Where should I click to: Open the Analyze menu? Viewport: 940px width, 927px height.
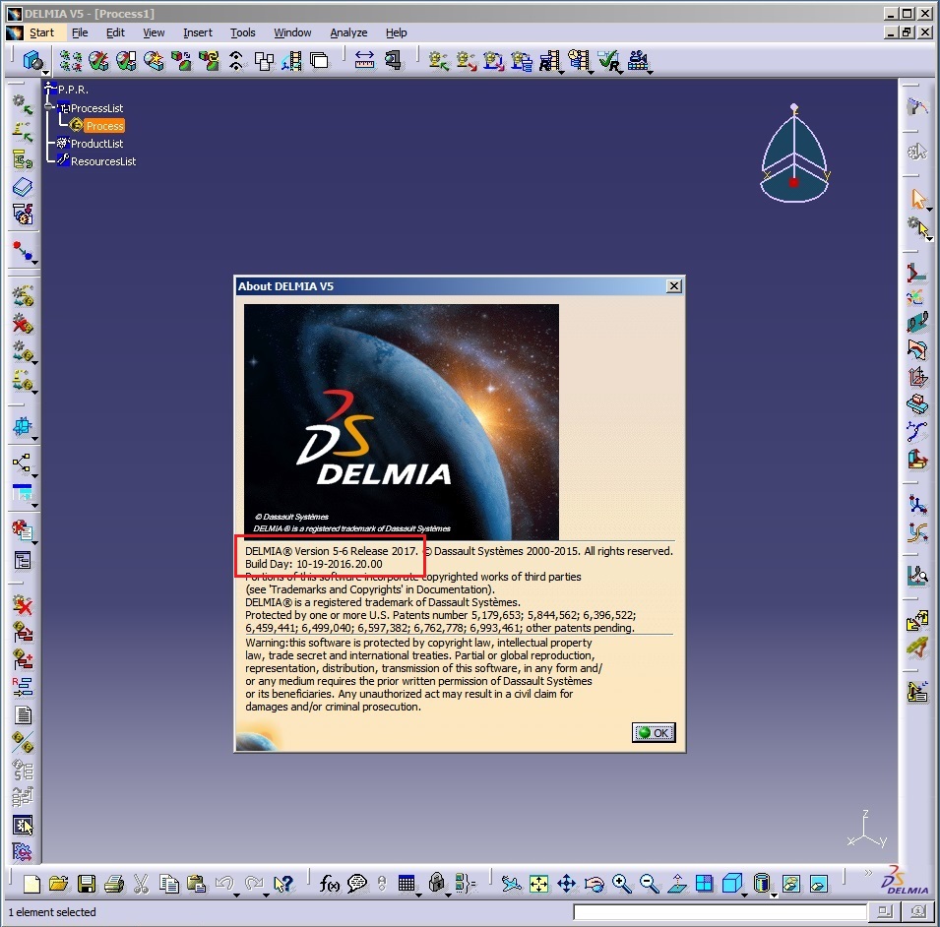point(348,32)
